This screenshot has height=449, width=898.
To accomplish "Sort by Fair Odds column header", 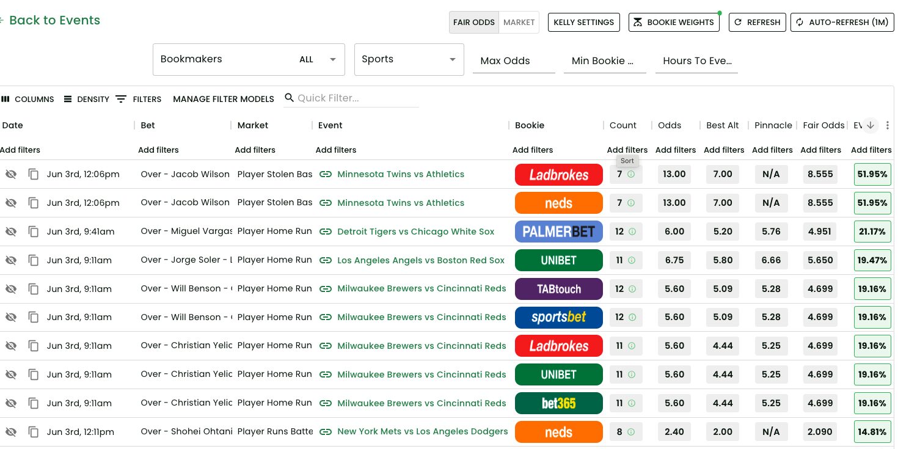I will (823, 125).
